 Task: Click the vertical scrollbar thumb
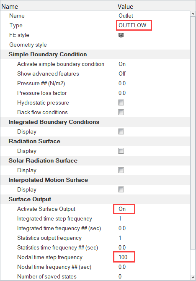193,133
